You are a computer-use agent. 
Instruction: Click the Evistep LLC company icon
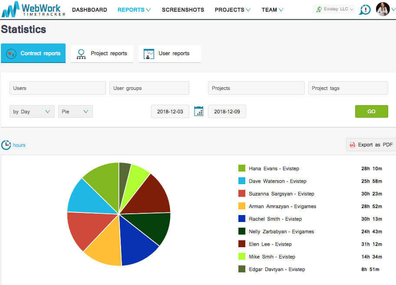point(319,10)
